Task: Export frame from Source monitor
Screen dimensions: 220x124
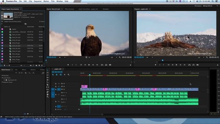Action: (110, 65)
